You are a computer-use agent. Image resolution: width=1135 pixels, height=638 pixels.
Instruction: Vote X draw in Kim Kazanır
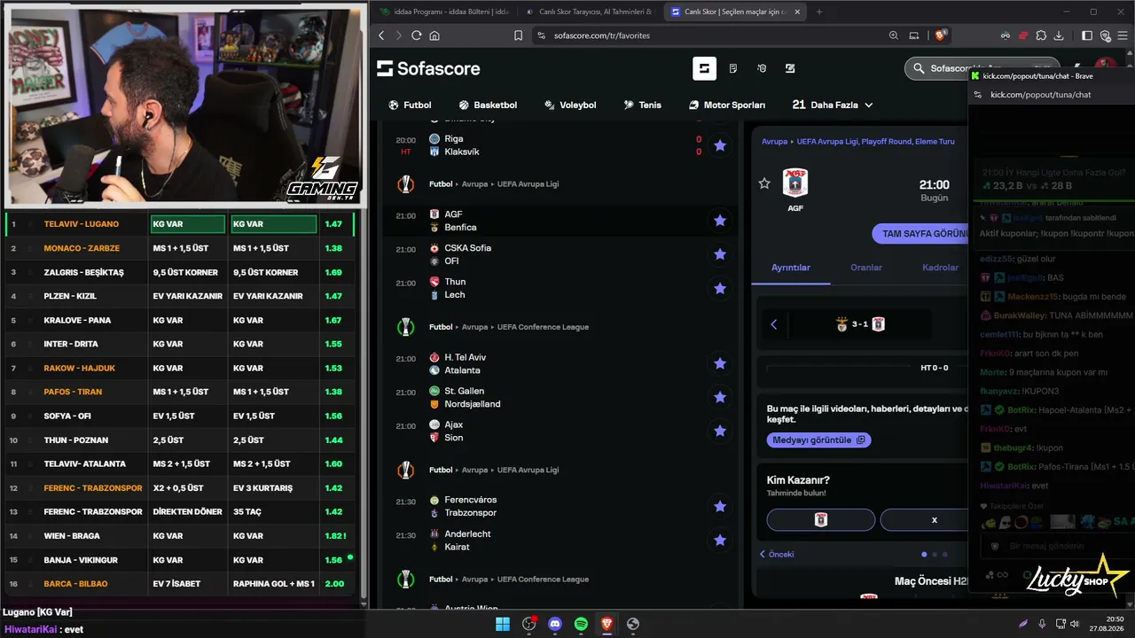coord(924,520)
